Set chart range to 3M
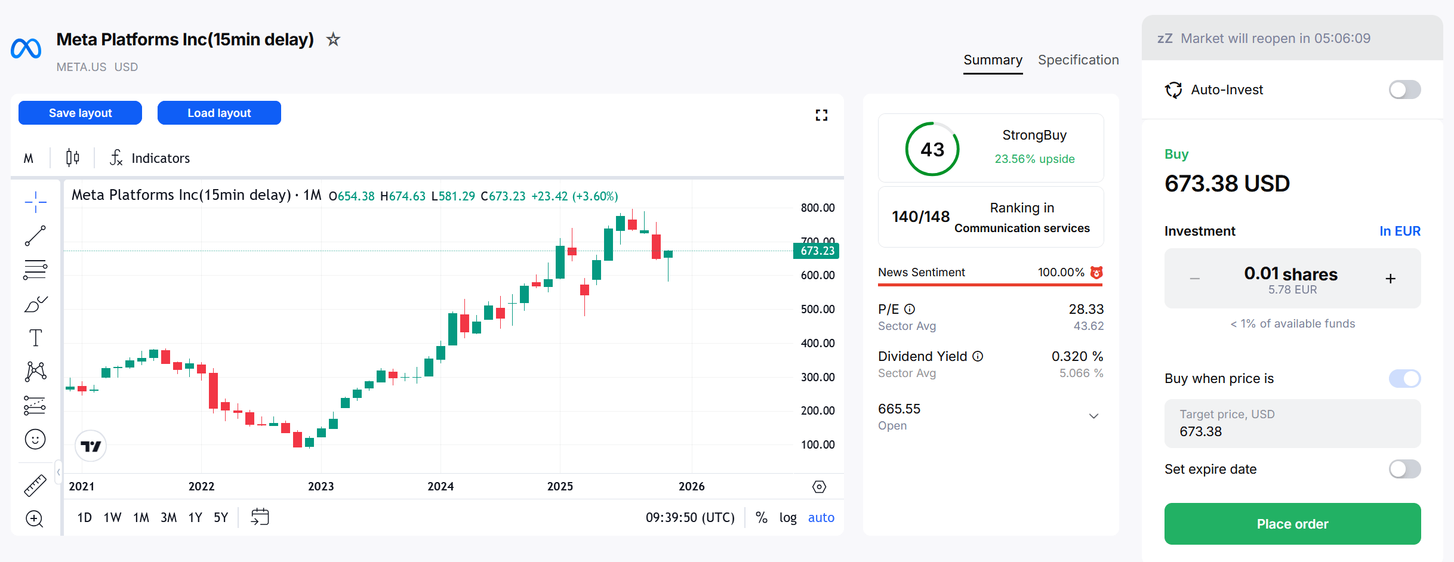Viewport: 1454px width, 562px height. pyautogui.click(x=169, y=517)
